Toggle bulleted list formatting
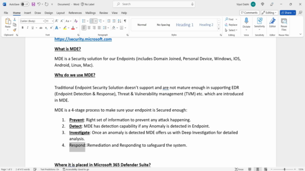 84,21
